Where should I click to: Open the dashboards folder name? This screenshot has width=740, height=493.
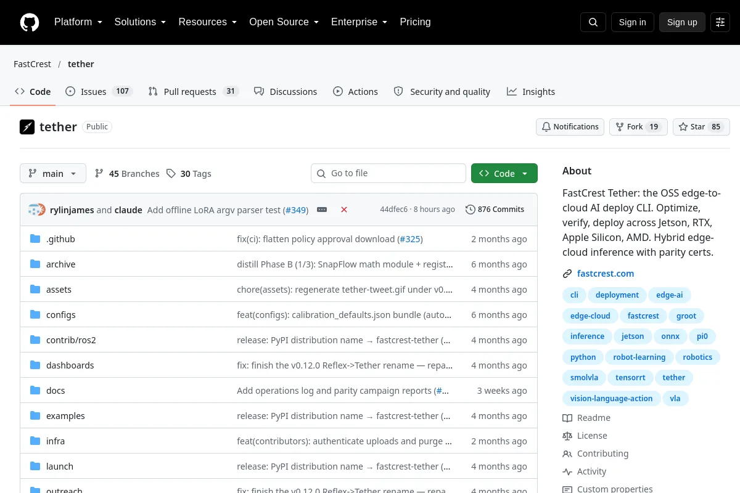(x=70, y=365)
